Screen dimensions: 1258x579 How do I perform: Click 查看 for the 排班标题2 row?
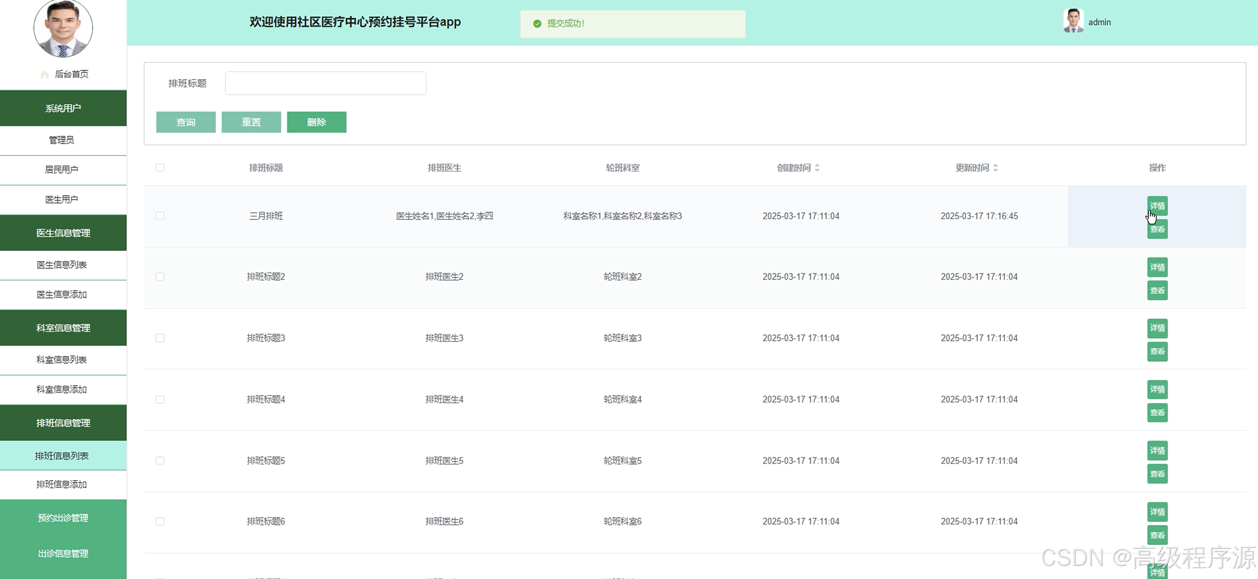(x=1157, y=290)
